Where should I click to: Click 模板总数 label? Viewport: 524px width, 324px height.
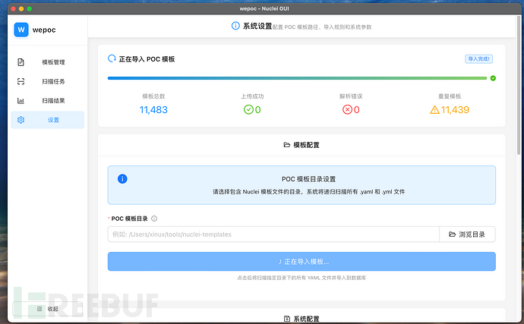[x=153, y=96]
